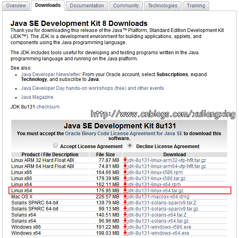
Task: Click the 'Linux ARM 32 Hard Float ABI' cell
Action: click(x=50, y=160)
